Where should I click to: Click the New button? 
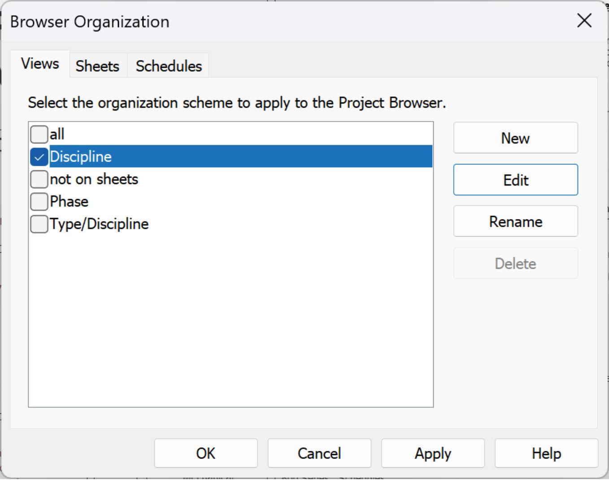(x=515, y=138)
